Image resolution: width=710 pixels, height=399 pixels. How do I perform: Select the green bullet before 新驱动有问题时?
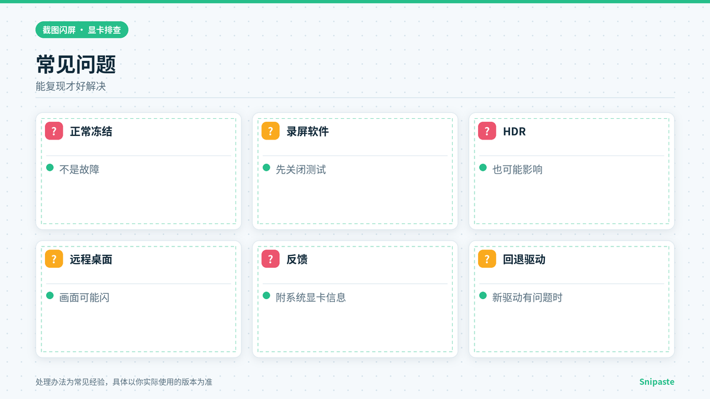(x=483, y=296)
